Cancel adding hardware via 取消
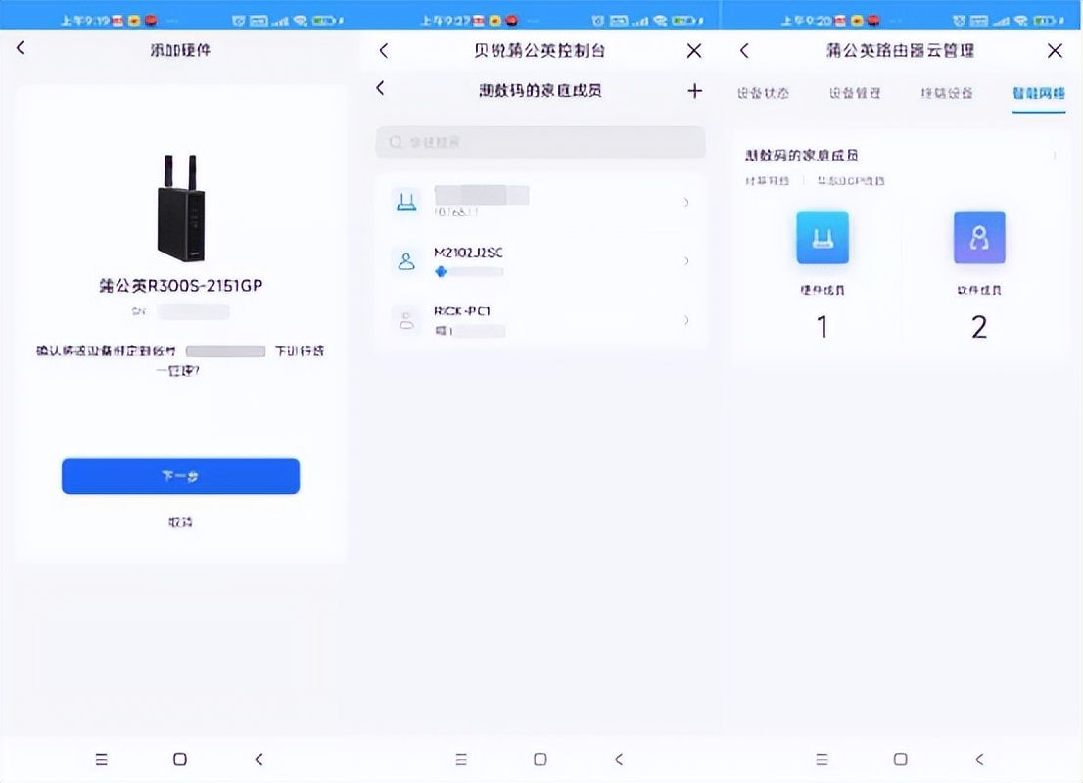This screenshot has height=783, width=1083. pyautogui.click(x=180, y=522)
